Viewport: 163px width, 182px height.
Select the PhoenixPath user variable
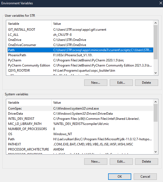(17, 55)
